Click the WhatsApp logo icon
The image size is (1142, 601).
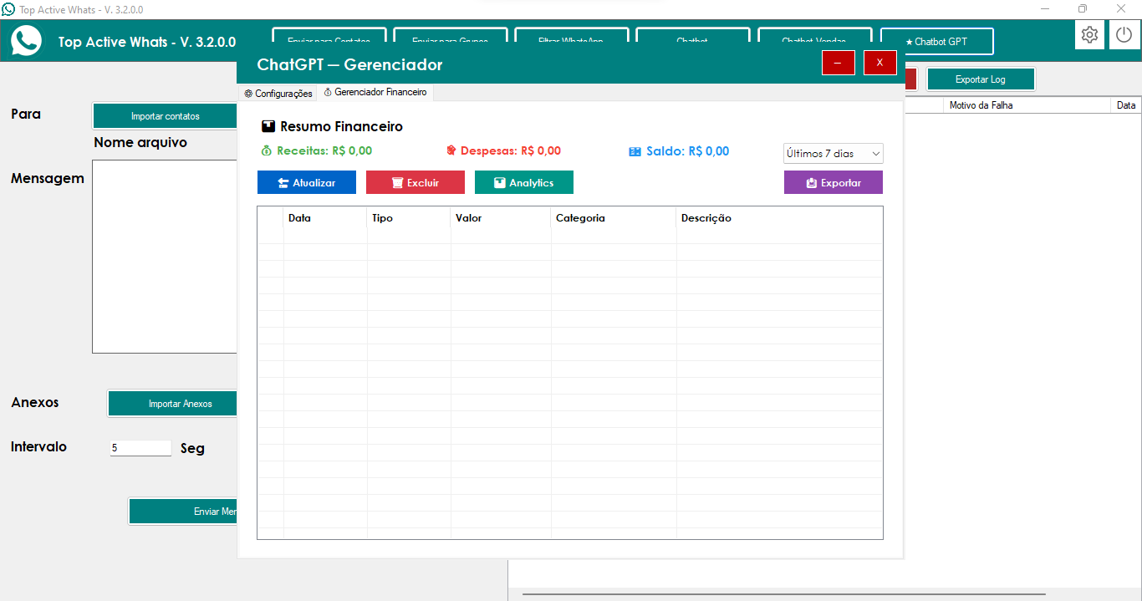tap(26, 40)
